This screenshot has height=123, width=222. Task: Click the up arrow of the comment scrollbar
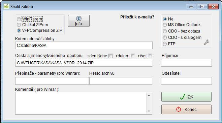tap(149, 96)
